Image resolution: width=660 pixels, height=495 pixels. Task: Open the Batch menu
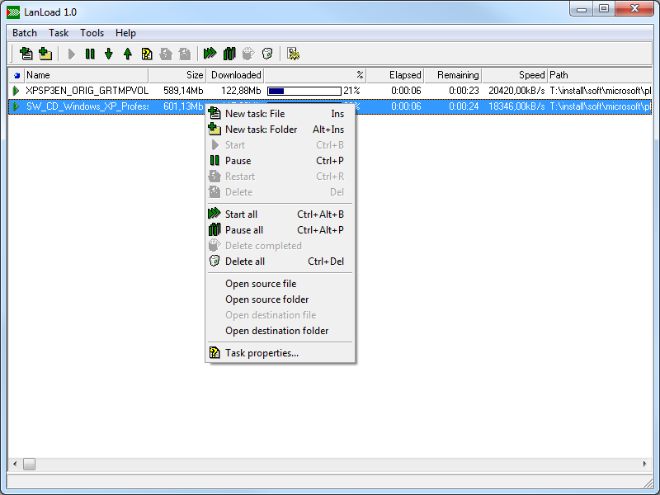click(25, 33)
